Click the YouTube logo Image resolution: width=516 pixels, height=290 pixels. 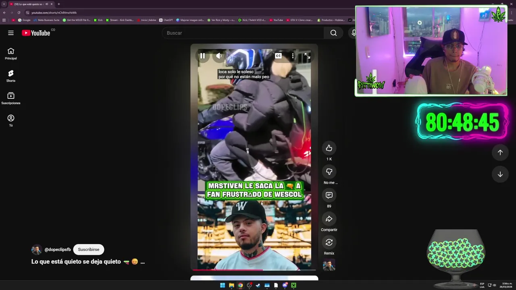(x=36, y=33)
